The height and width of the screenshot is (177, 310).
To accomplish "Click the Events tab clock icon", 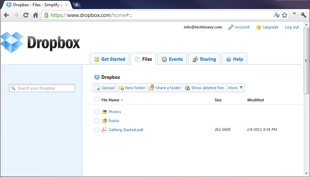I will (164, 59).
